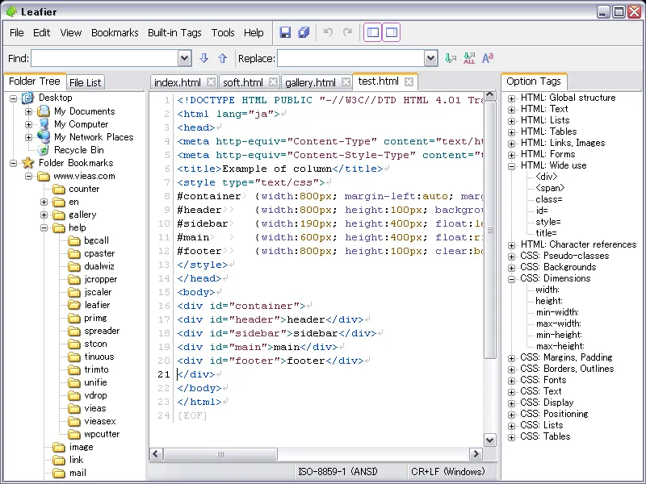Replace all occurrences at once
Viewport: 646px width, 484px height.
tap(469, 57)
